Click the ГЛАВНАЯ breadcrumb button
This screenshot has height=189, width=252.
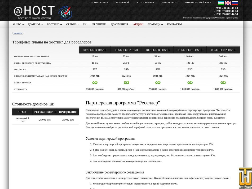pyautogui.click(x=17, y=33)
